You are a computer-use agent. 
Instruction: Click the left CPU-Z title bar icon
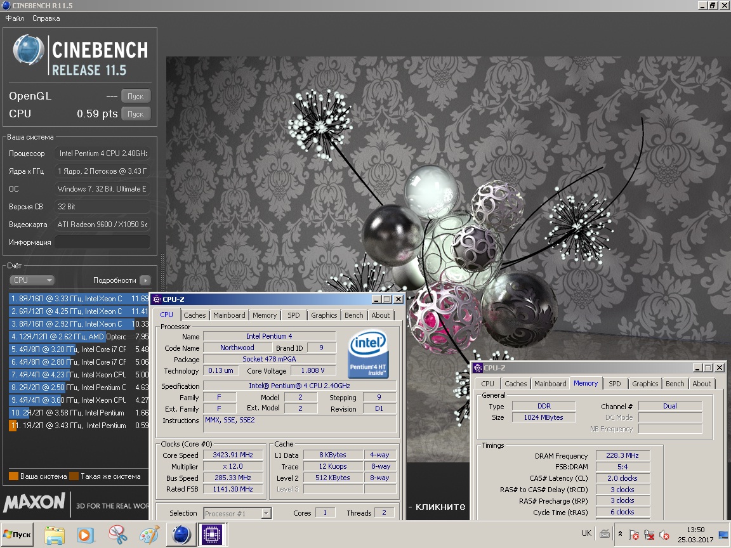click(157, 299)
